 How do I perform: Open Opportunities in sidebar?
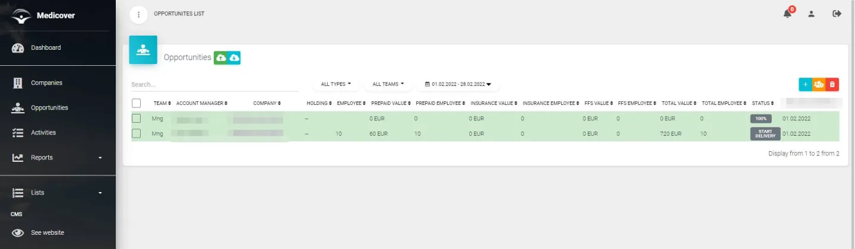pyautogui.click(x=49, y=108)
